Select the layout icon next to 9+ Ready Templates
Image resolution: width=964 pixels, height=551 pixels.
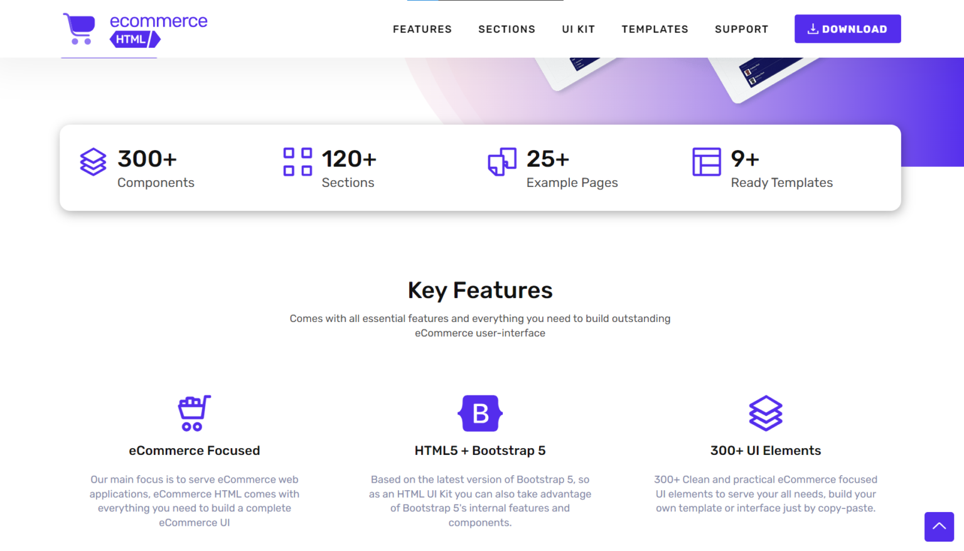coord(707,162)
